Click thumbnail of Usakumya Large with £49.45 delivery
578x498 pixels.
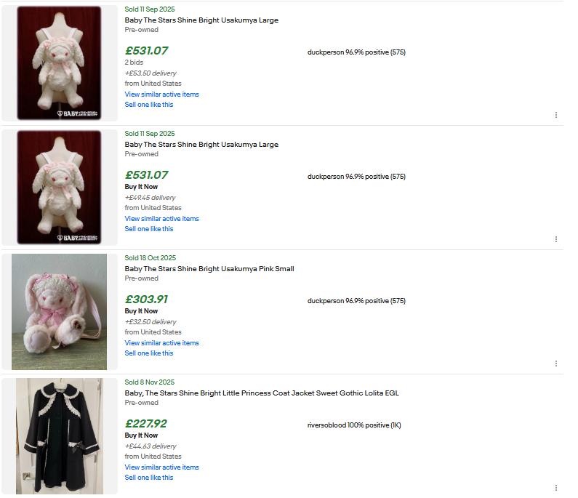click(59, 188)
